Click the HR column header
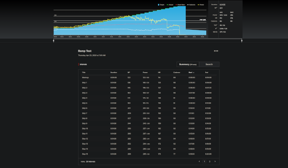 tap(159, 73)
